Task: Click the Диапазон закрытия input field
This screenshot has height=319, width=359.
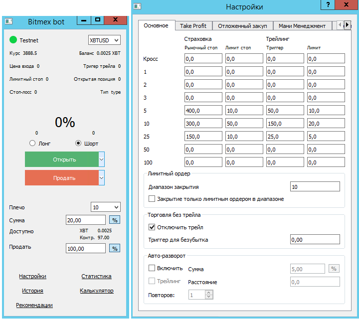Action: (x=315, y=186)
